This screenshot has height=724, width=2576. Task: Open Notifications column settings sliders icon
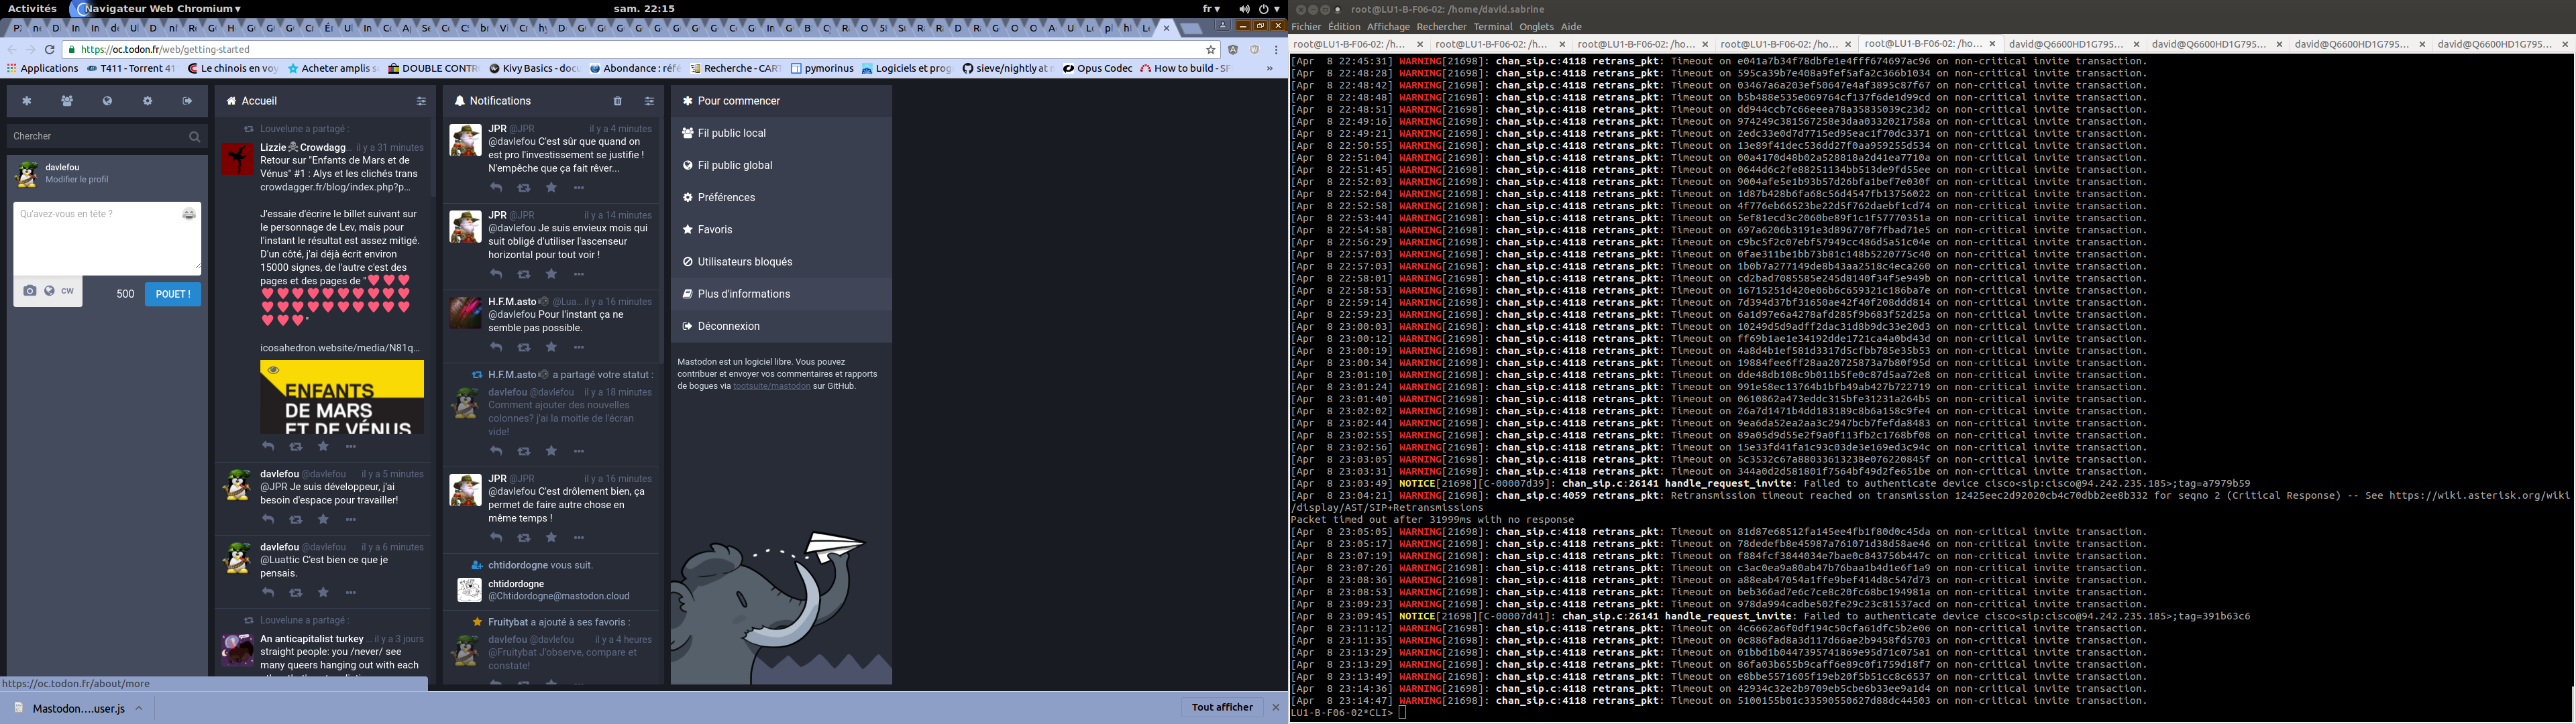click(649, 101)
